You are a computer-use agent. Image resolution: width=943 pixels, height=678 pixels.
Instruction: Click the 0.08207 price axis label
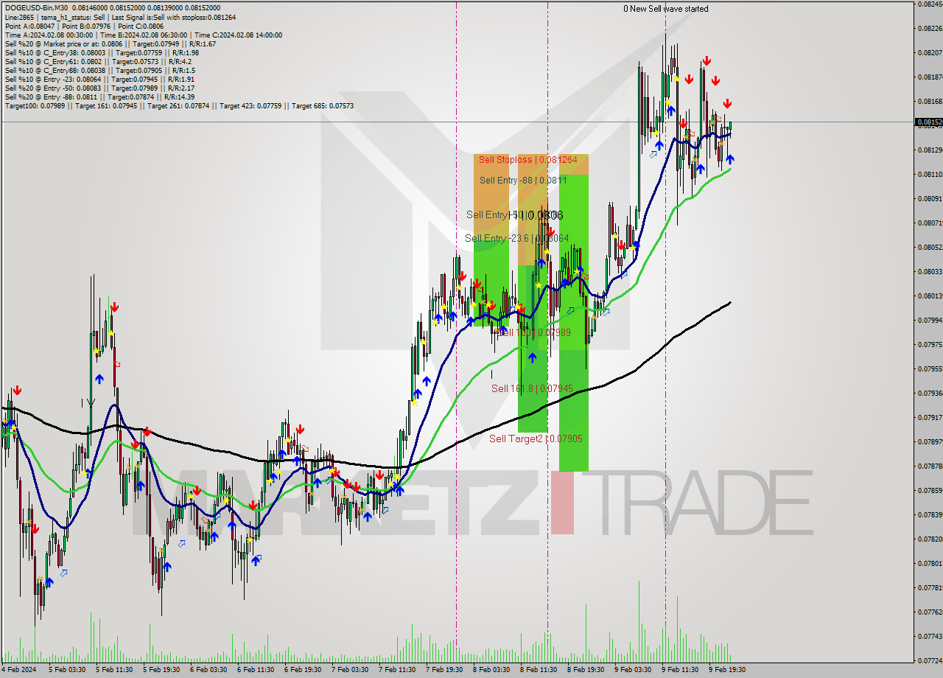tap(930, 52)
